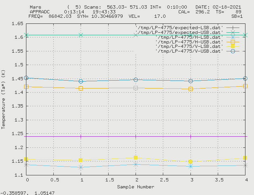254x195 pixels.
Task: Click the frequency value 86842.03
Action: [60, 16]
